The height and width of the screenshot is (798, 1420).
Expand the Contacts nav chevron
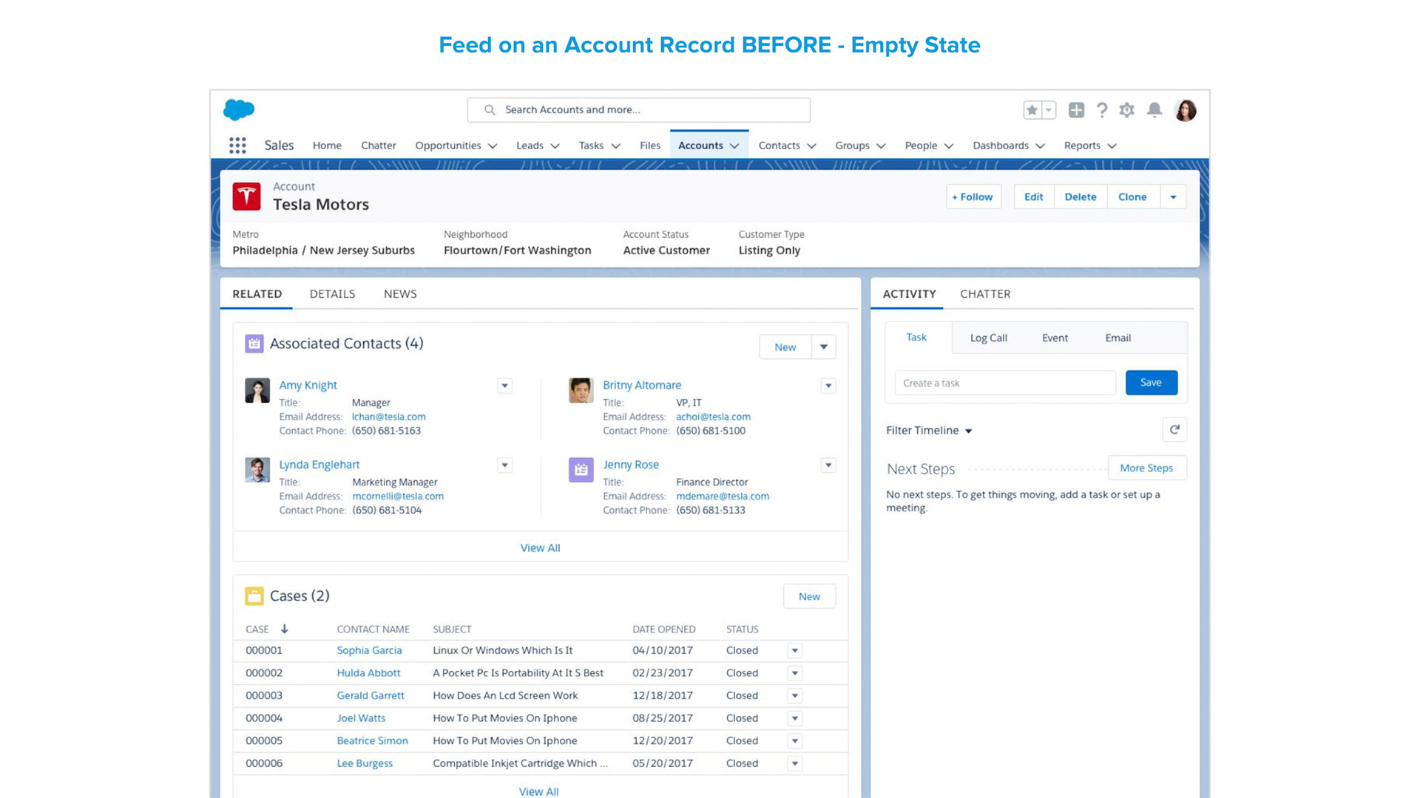(811, 146)
